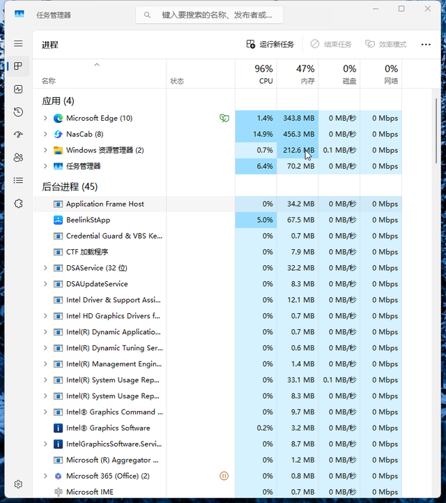The width and height of the screenshot is (446, 503).
Task: Expand DSAService (32 位) row
Action: point(45,268)
